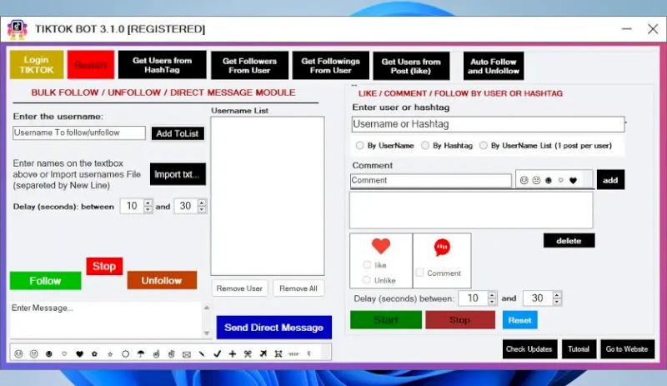The image size is (667, 386).
Task: Open Get Followings From User module
Action: coord(330,66)
